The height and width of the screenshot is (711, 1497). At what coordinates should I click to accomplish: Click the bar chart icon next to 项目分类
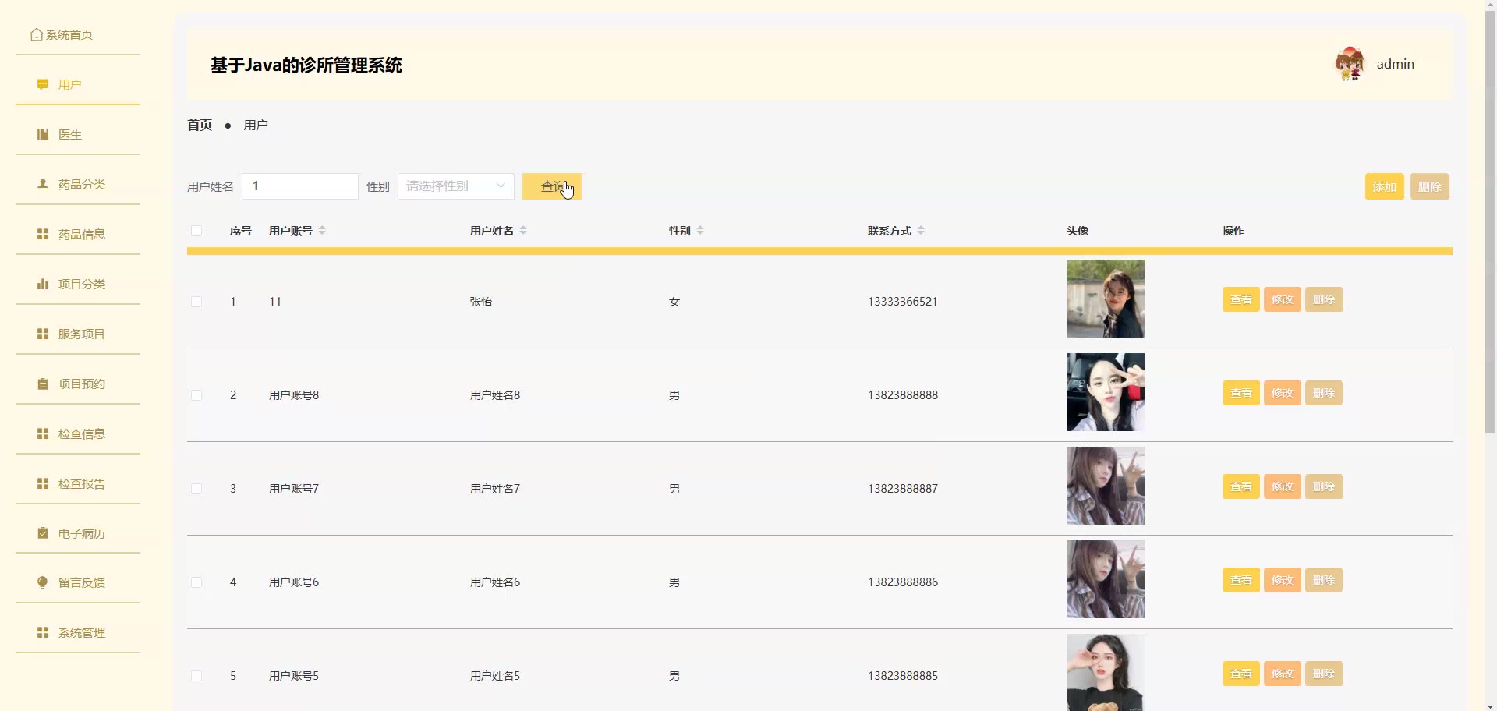tap(43, 284)
